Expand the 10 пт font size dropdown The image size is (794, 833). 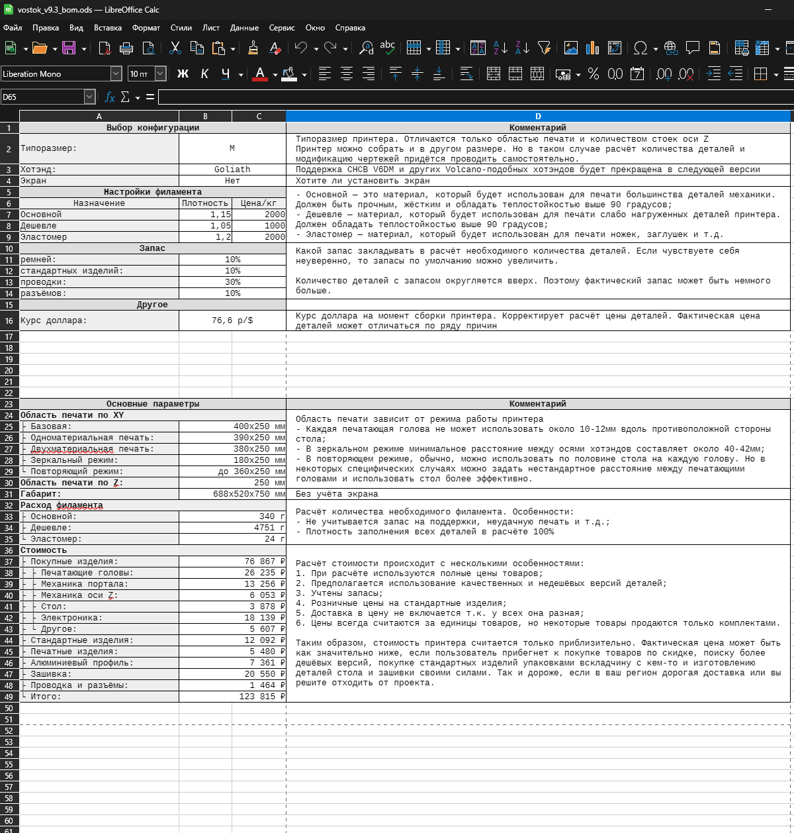pyautogui.click(x=160, y=73)
